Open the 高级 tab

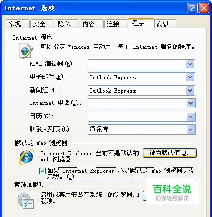coord(165,24)
